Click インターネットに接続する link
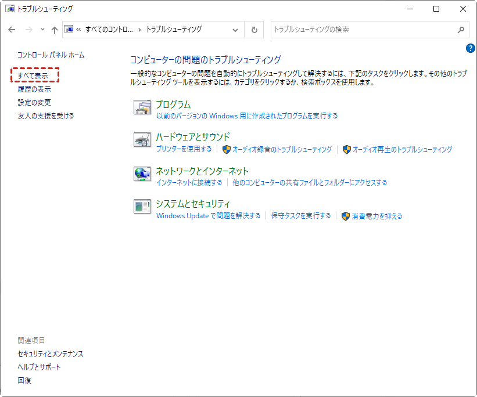The height and width of the screenshot is (397, 477). (x=189, y=182)
